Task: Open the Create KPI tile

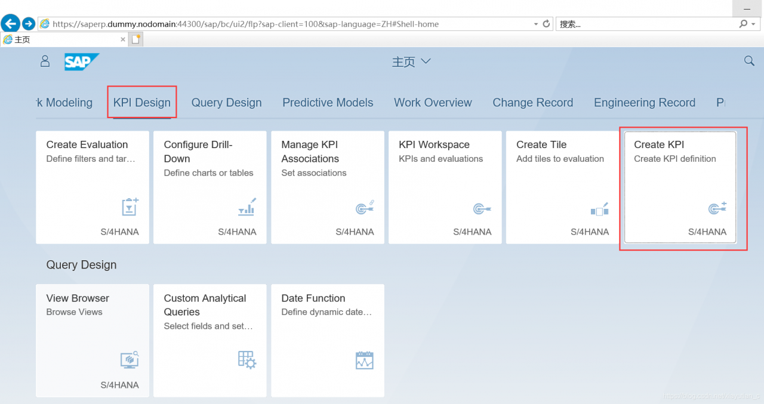Action: [x=680, y=187]
